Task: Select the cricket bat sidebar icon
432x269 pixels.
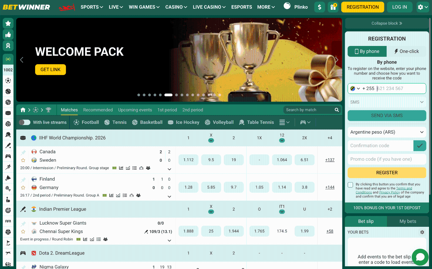Action: 8,145
